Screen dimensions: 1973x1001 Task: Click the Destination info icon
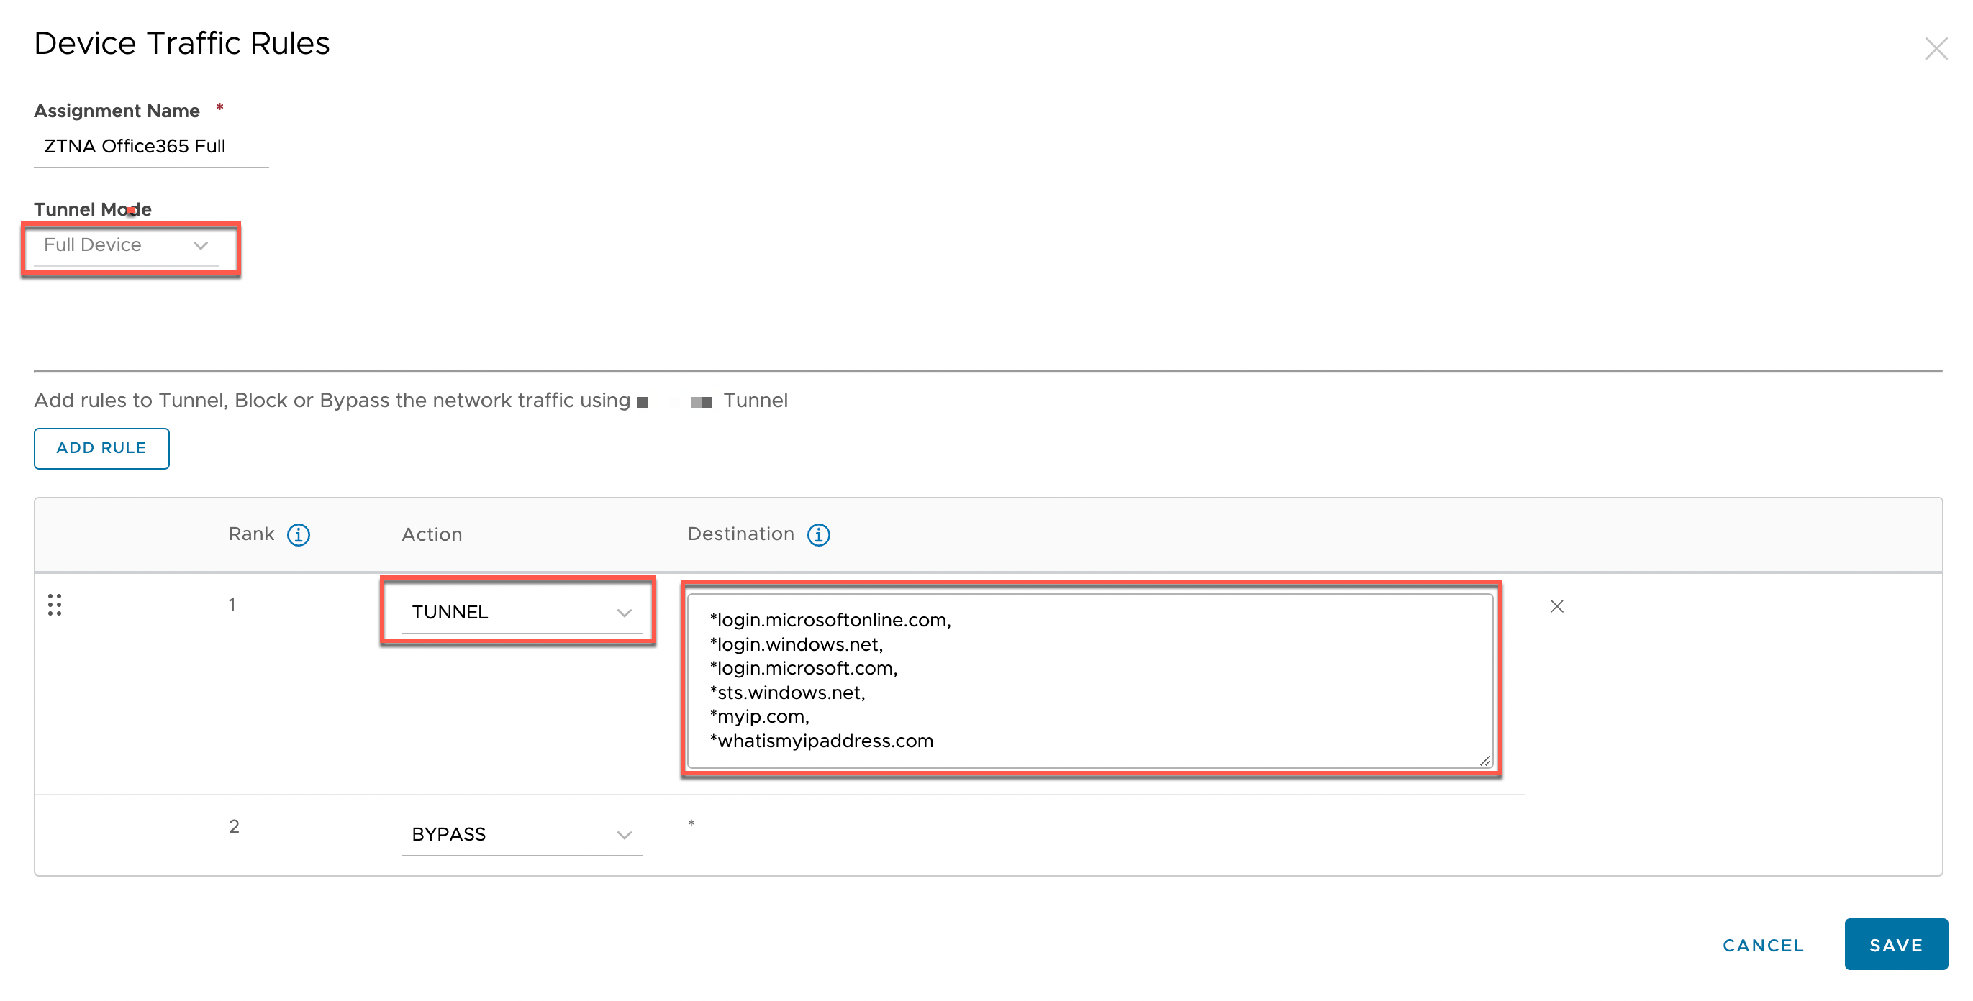[818, 534]
